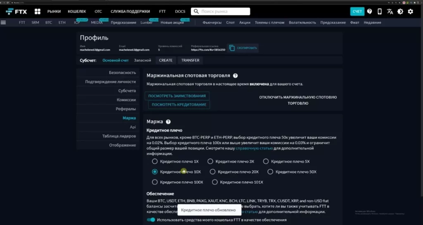
Task: Click the СЧЕТ button
Action: [357, 12]
